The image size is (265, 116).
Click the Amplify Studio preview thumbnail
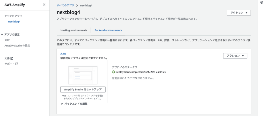(x=83, y=75)
